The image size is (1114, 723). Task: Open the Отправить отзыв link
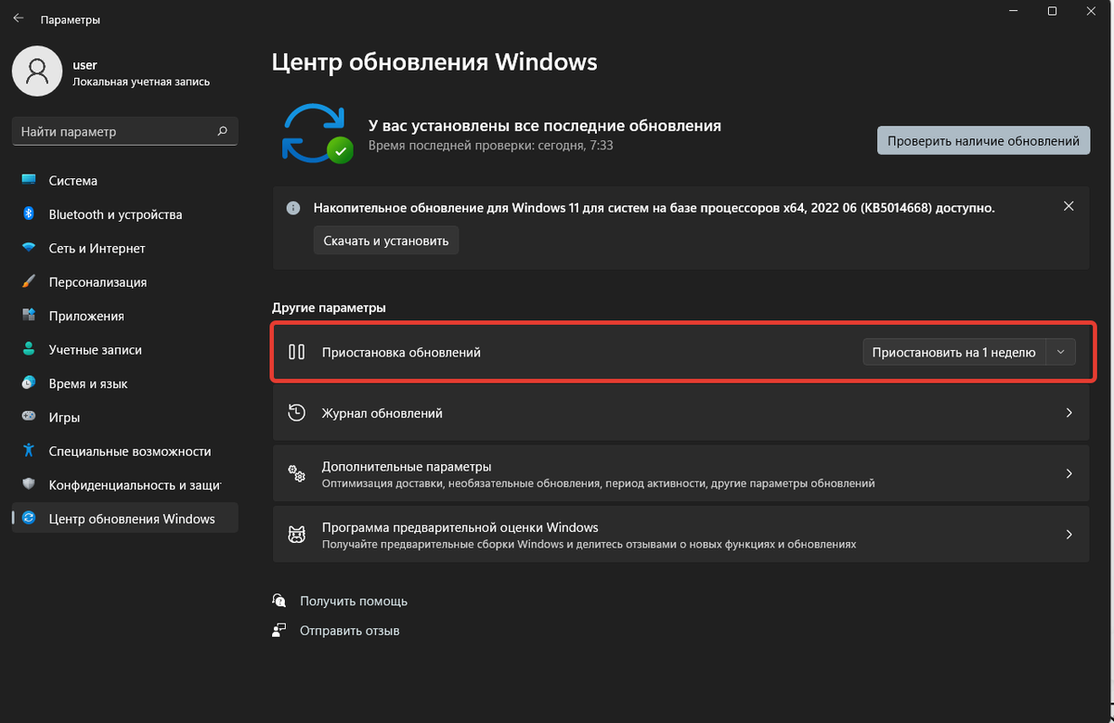tap(349, 630)
